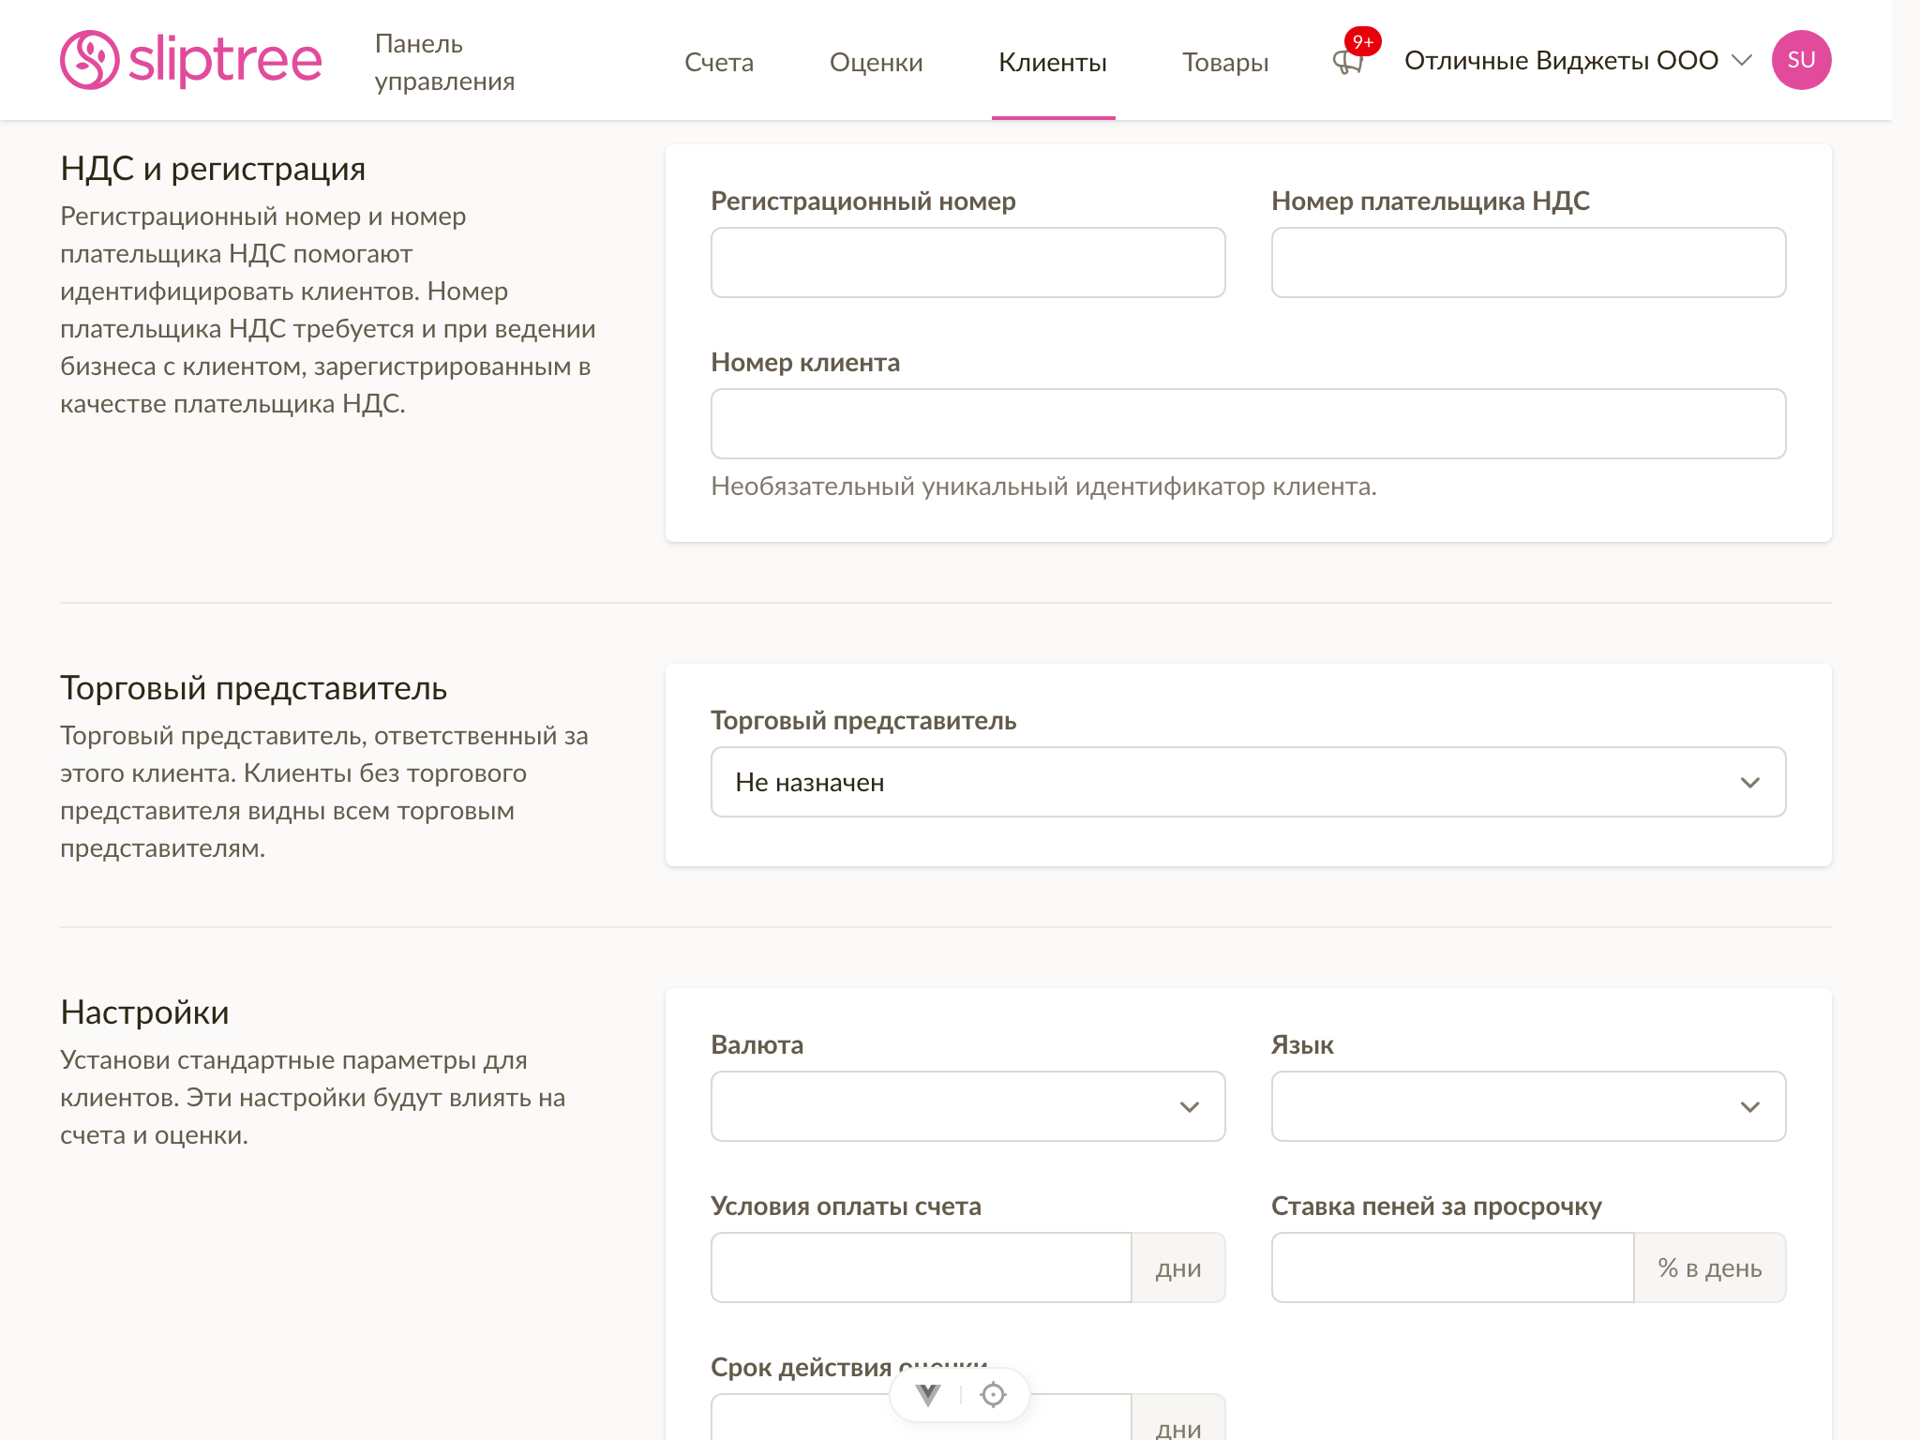Click the 'дни' suffix next to Условия оплаты счета
The image size is (1920, 1440).
(1178, 1267)
